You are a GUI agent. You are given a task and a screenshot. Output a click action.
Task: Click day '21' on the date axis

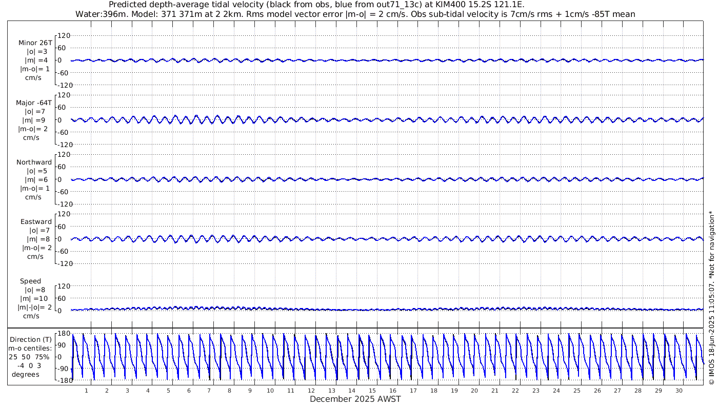[495, 391]
